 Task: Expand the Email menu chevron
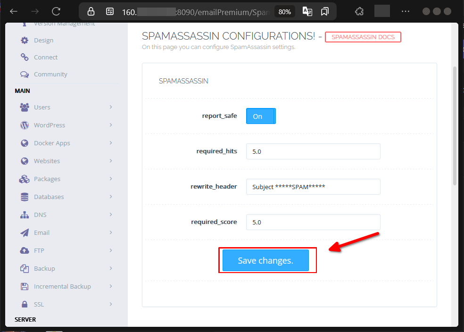coord(111,232)
